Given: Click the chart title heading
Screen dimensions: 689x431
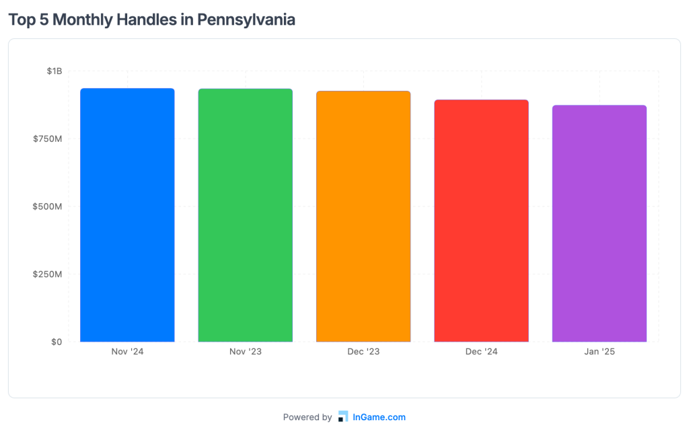Looking at the screenshot, I should coord(152,19).
